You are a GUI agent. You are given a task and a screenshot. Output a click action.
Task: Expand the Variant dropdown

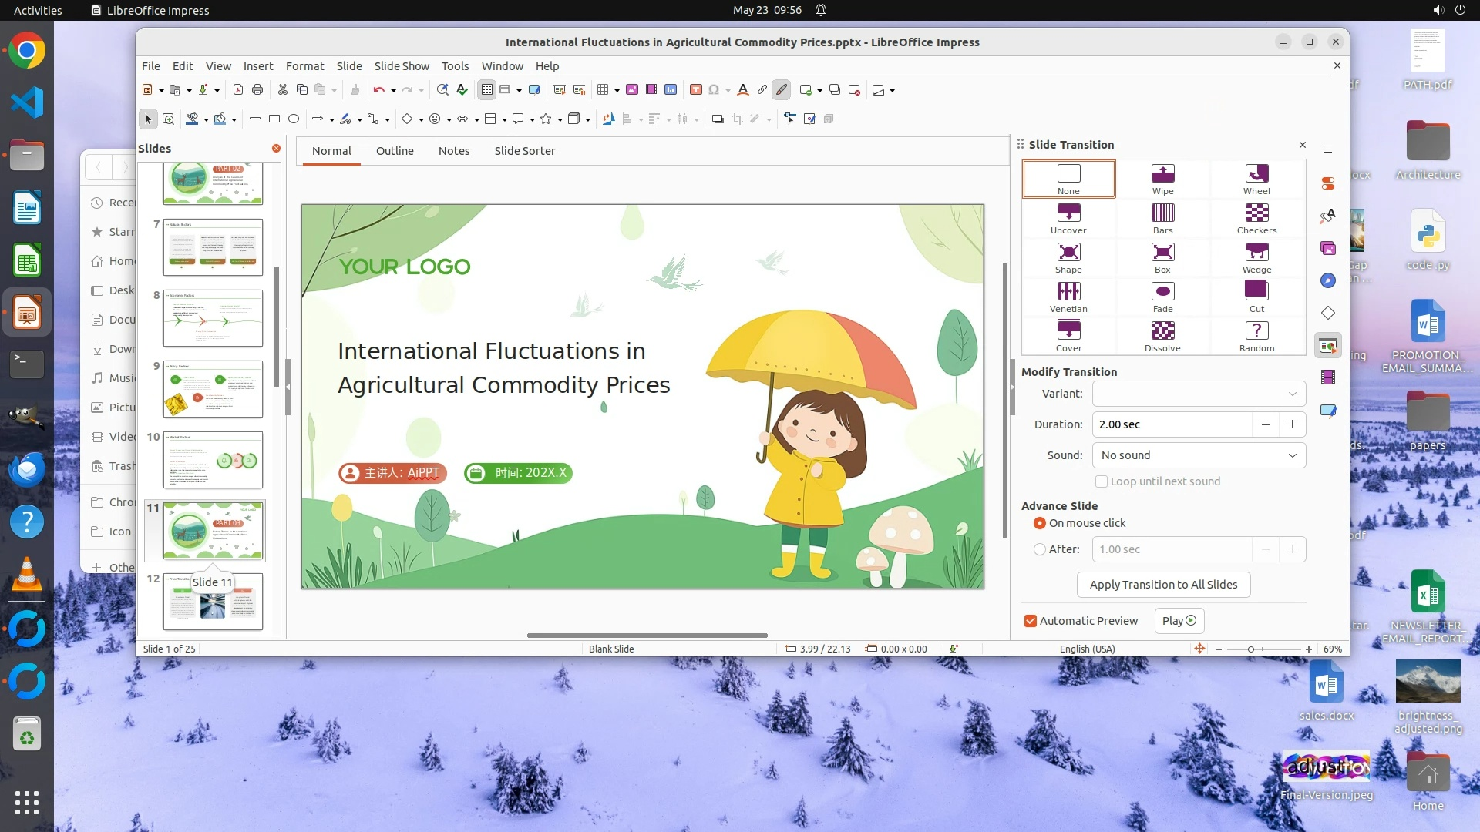(x=1199, y=394)
